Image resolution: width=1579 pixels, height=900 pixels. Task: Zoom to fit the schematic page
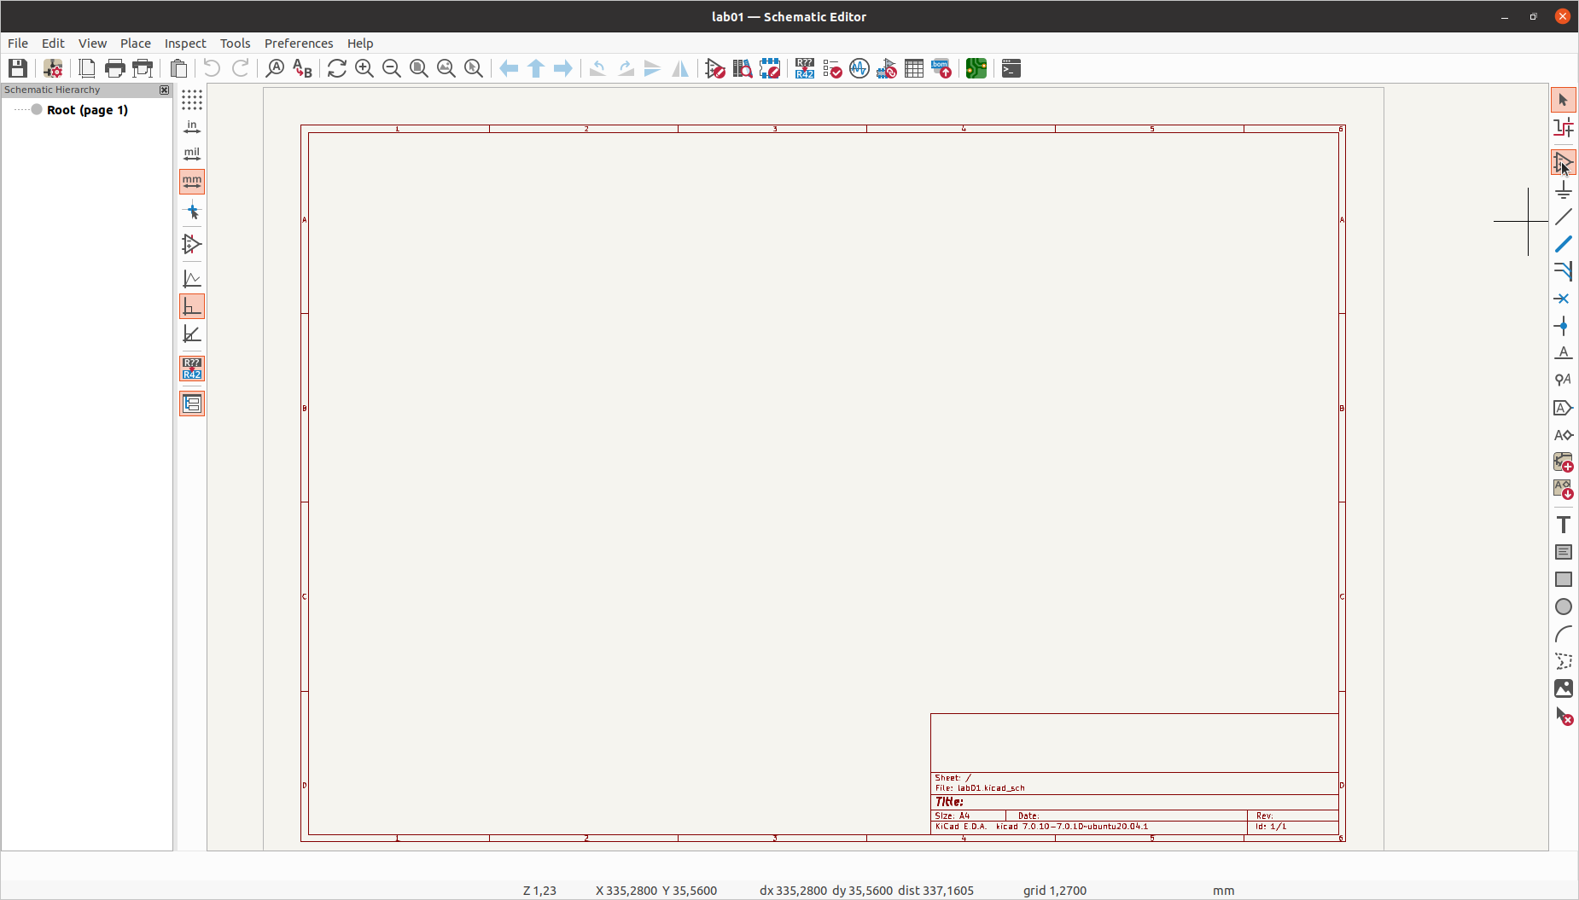pyautogui.click(x=417, y=68)
